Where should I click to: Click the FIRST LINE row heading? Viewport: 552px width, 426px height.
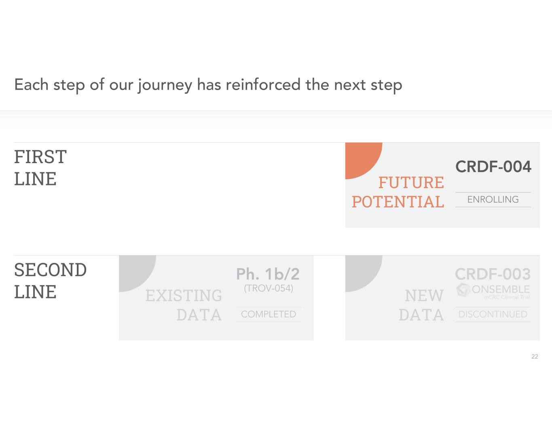click(x=40, y=168)
